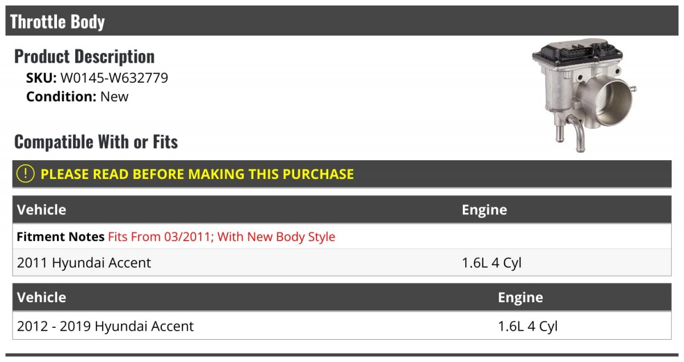
Task: Click the yellow exclamation warning icon
Action: click(x=25, y=174)
